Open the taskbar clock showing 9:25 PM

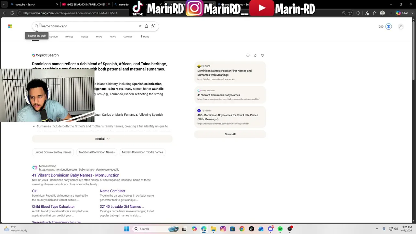(407, 229)
